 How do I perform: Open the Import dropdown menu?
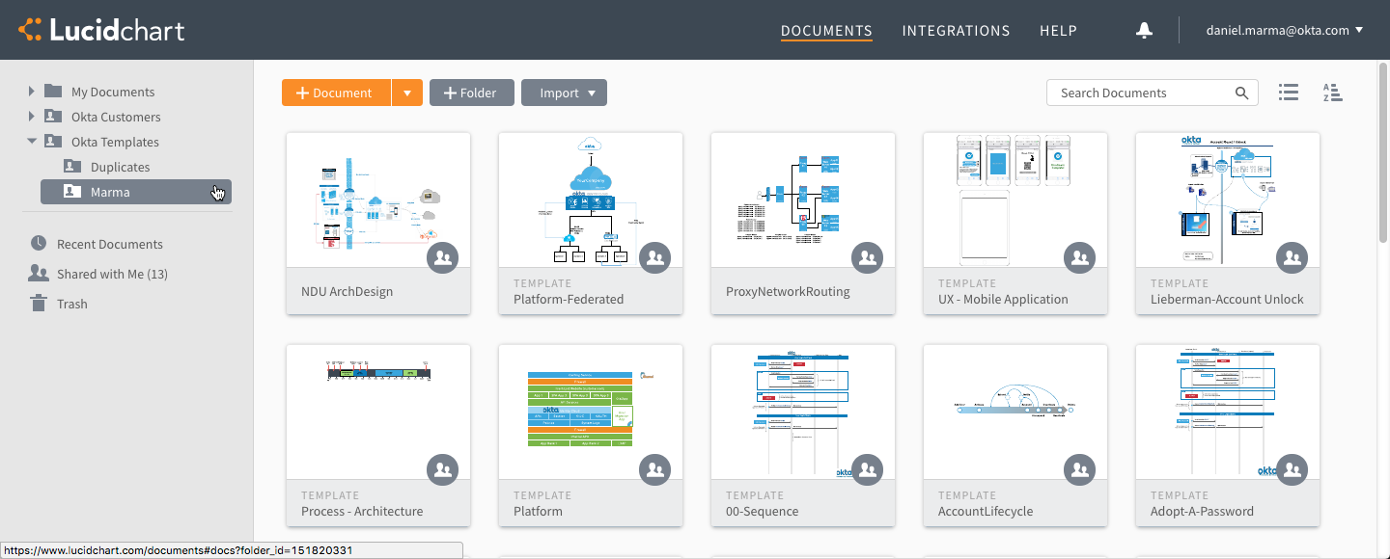point(564,93)
